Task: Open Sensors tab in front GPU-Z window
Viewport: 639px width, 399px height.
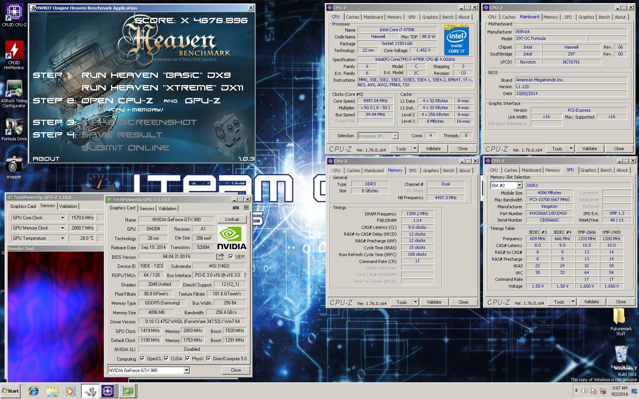Action: coord(147,208)
